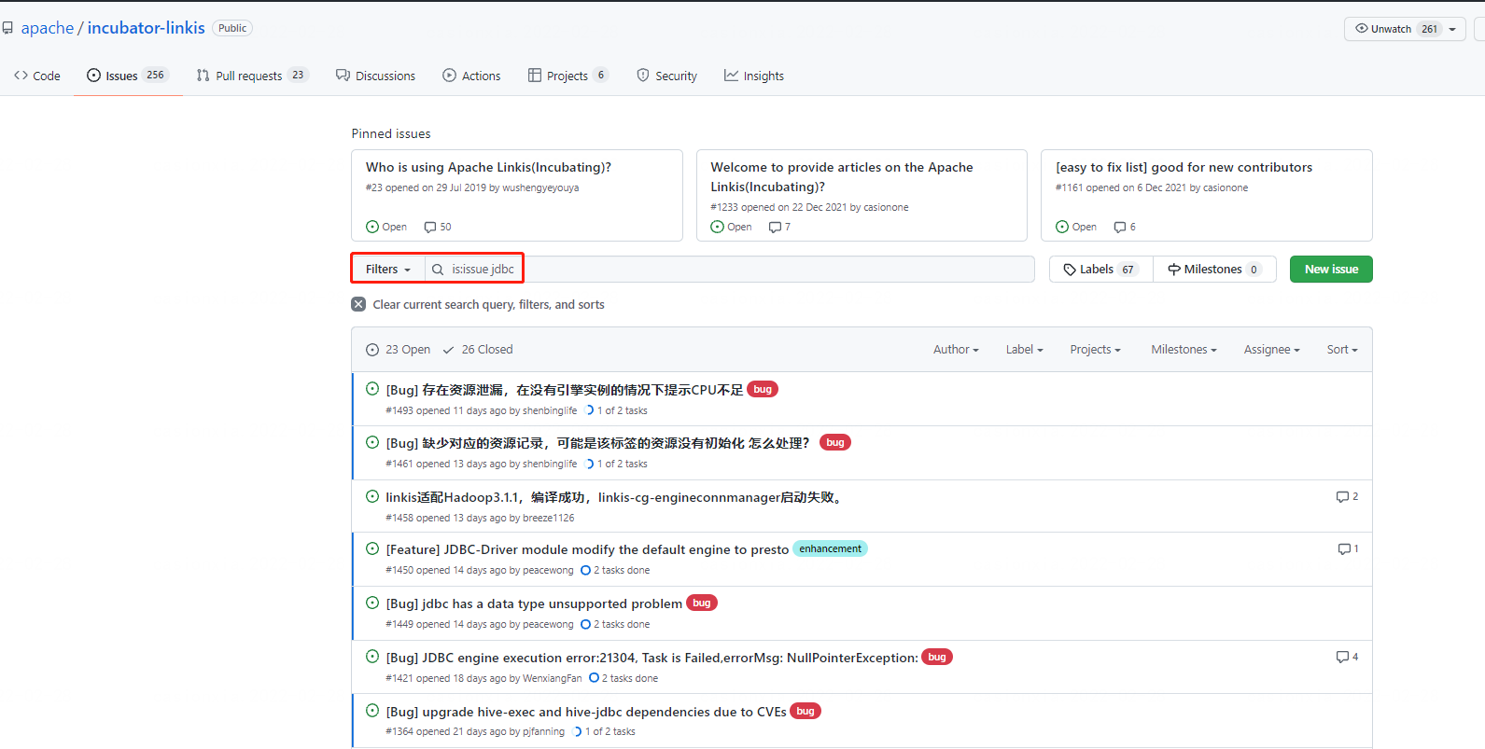Click the search magnifier icon in filter box
This screenshot has height=749, width=1485.
point(438,270)
